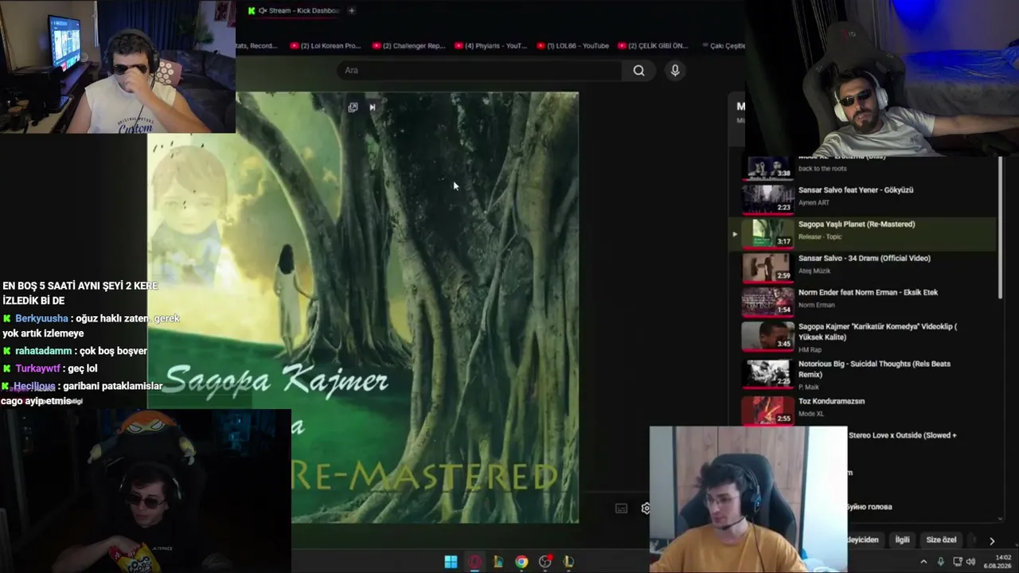Click the YouTube search magnifier button
Viewport: 1019px width, 573px height.
pyautogui.click(x=638, y=71)
